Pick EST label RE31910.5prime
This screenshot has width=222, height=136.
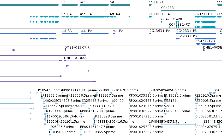[208, 96]
